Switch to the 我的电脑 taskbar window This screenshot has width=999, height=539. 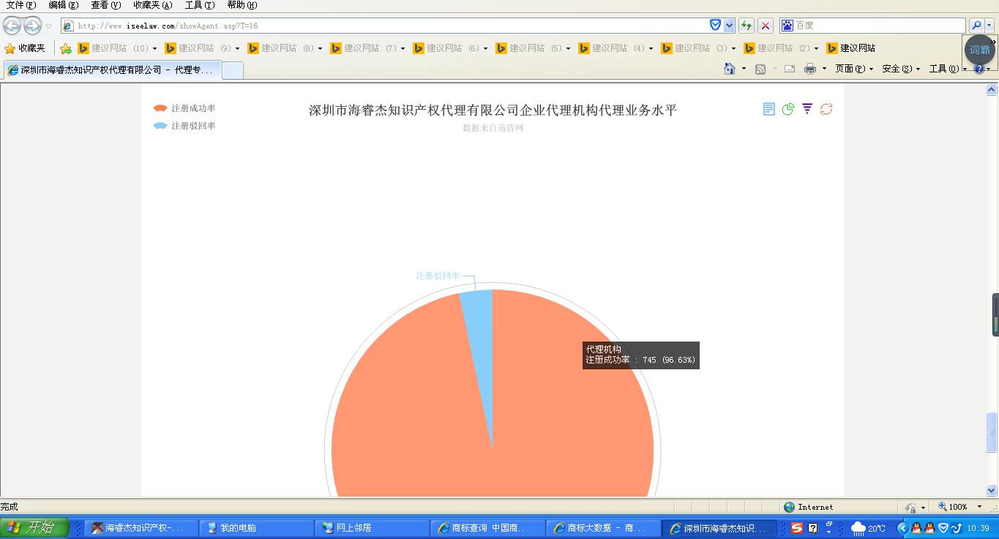(x=257, y=528)
